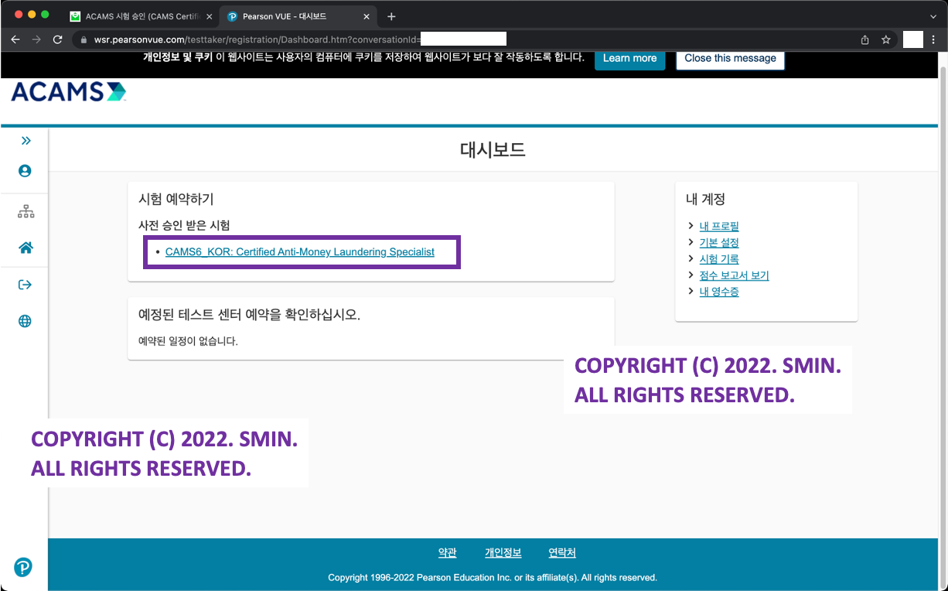Open the 내 영수증 link
The width and height of the screenshot is (948, 591).
coord(719,292)
